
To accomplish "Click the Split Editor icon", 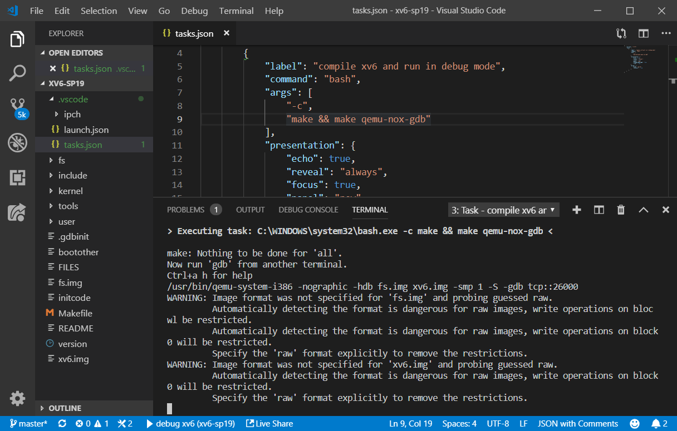I will tap(643, 33).
